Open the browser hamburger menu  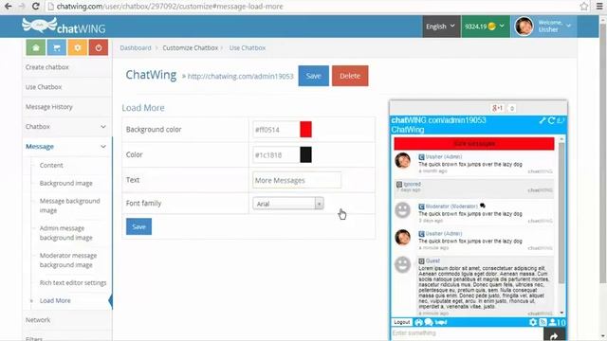pyautogui.click(x=599, y=7)
